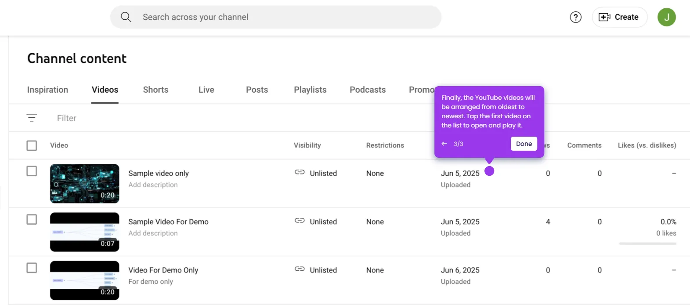690x305 pixels.
Task: Click Unlisted visibility for Video For Demo Only
Action: click(x=323, y=270)
